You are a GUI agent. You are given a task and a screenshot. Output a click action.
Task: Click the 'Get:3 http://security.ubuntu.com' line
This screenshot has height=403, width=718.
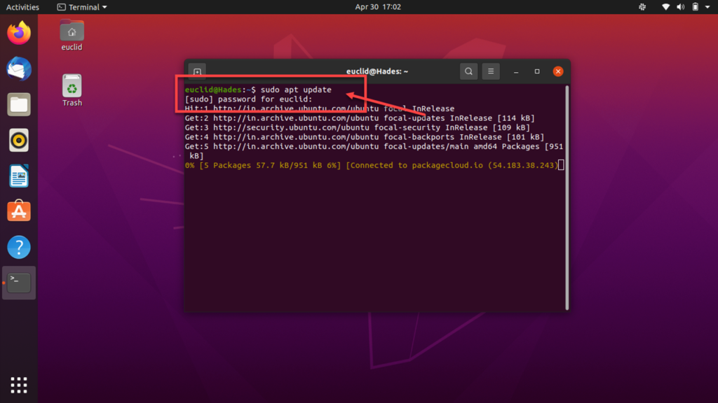tap(357, 127)
